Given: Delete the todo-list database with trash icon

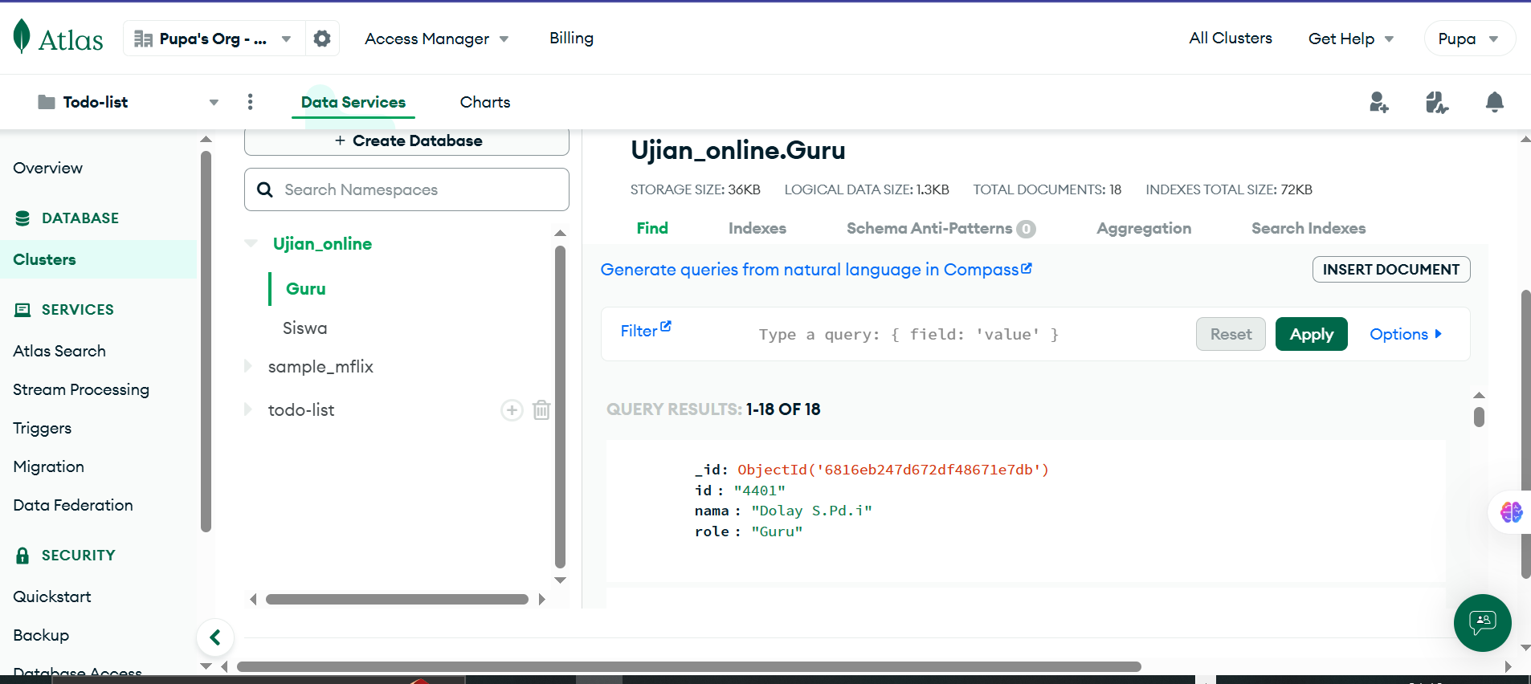Looking at the screenshot, I should click(541, 410).
